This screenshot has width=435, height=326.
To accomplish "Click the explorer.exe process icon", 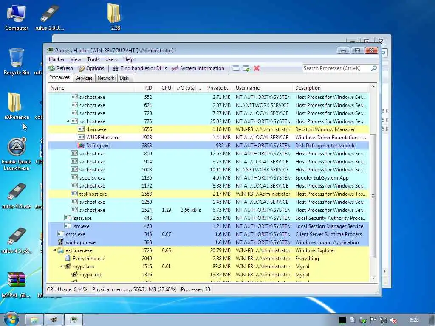I will (60, 250).
